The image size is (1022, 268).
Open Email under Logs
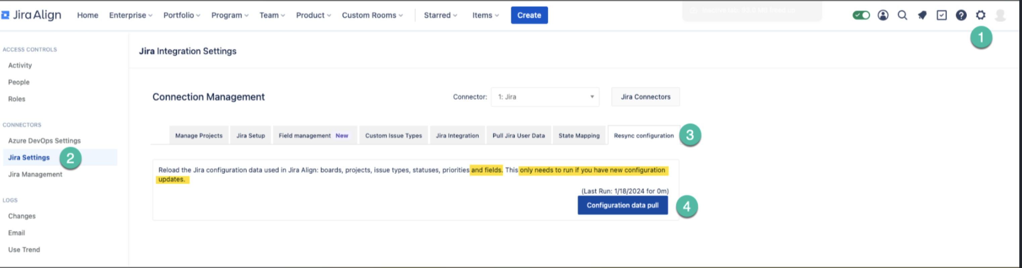coord(17,233)
